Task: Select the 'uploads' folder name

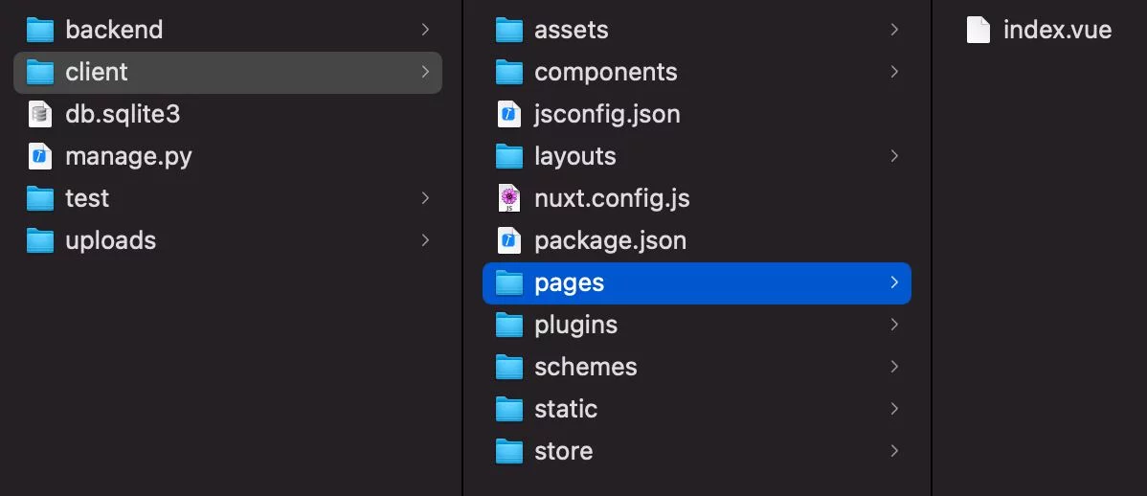Action: point(110,241)
